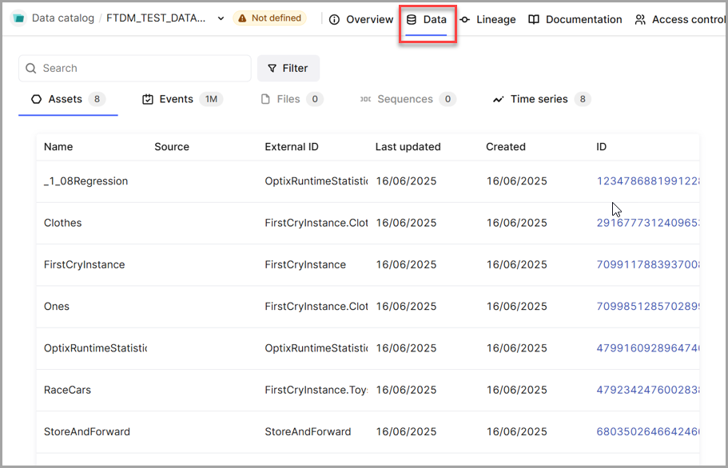Click the External ID column header

[292, 147]
